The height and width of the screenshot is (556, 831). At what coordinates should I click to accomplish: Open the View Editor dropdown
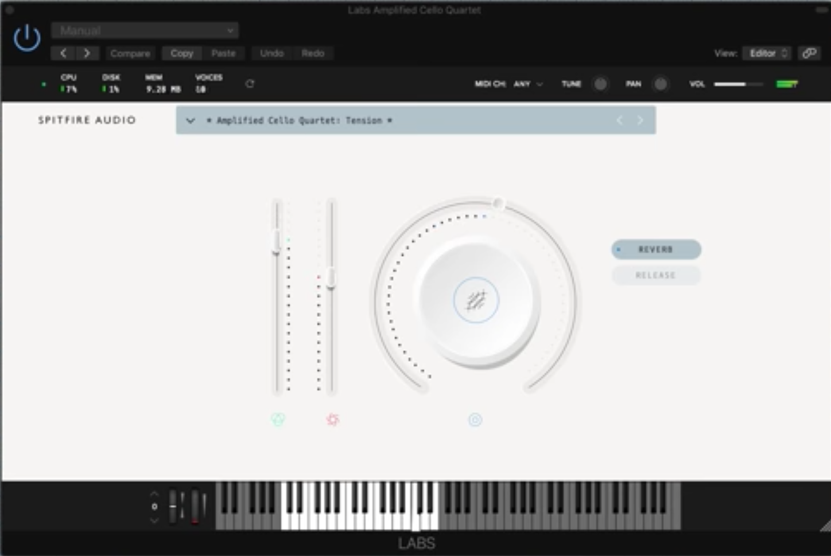pyautogui.click(x=767, y=53)
